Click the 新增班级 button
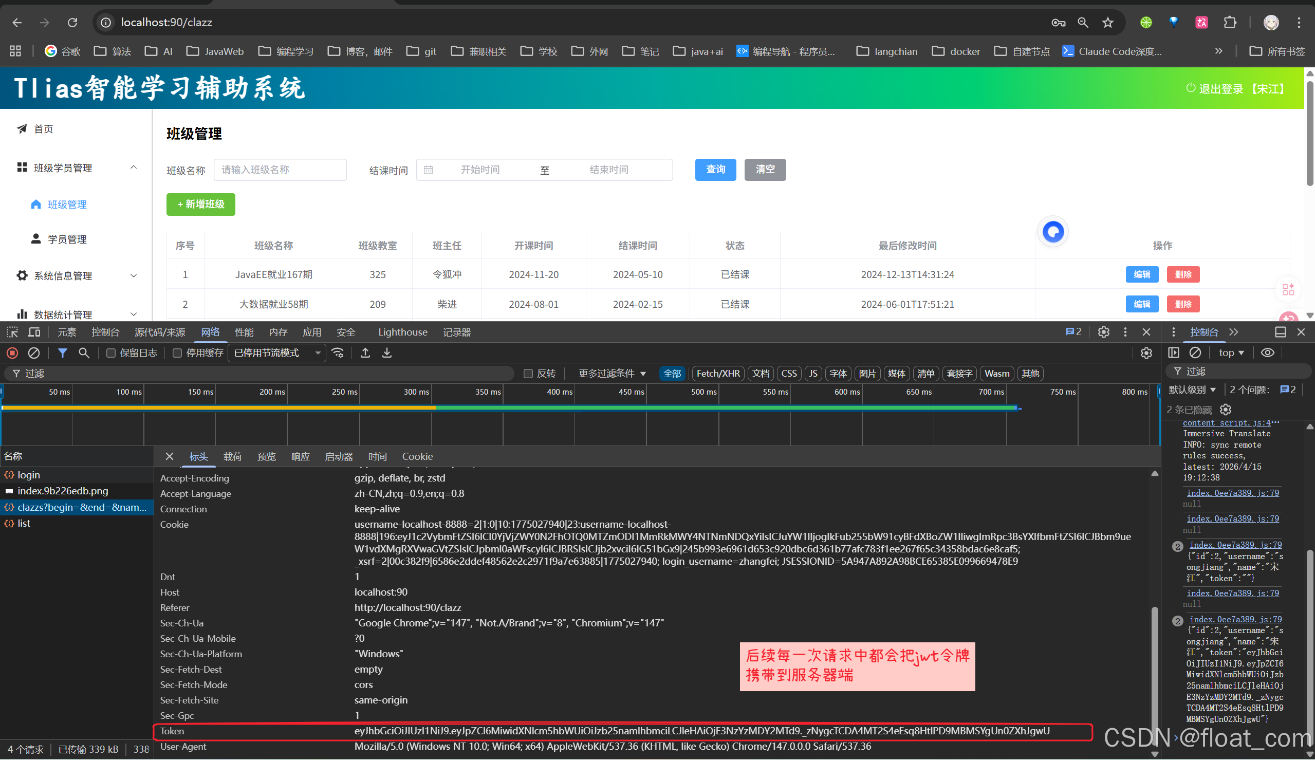 coord(201,204)
